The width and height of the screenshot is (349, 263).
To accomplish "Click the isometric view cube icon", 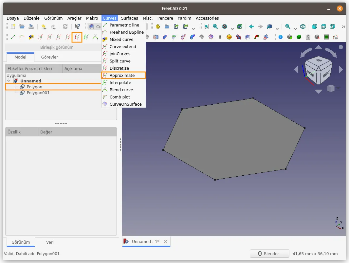I will point(303,27).
